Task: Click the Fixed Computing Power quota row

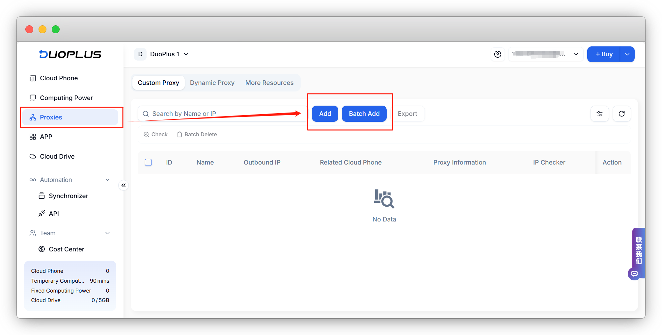Action: [x=70, y=291]
